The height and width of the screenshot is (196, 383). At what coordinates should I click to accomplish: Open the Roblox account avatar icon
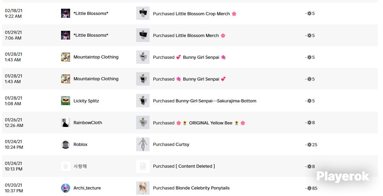65,144
